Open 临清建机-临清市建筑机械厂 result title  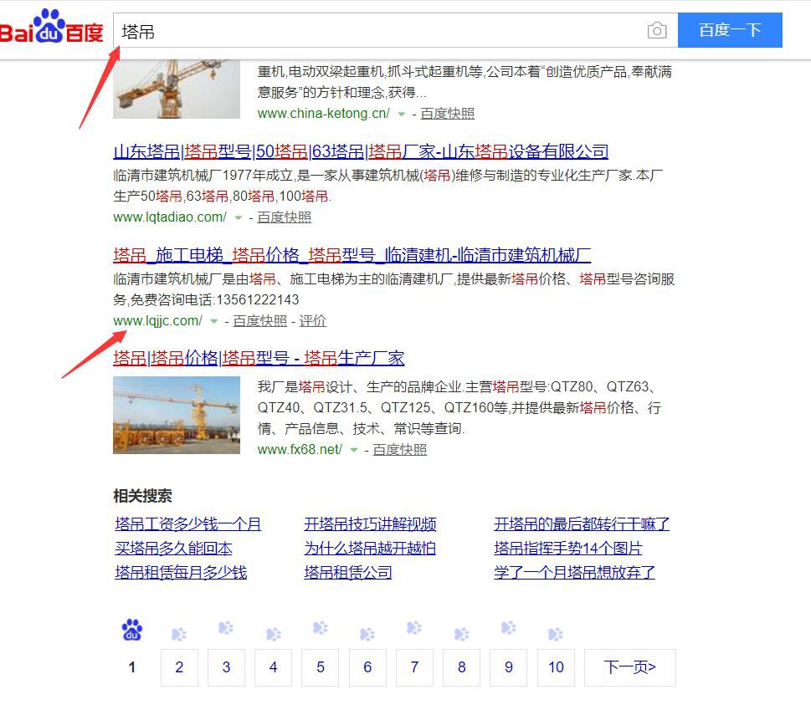point(352,255)
